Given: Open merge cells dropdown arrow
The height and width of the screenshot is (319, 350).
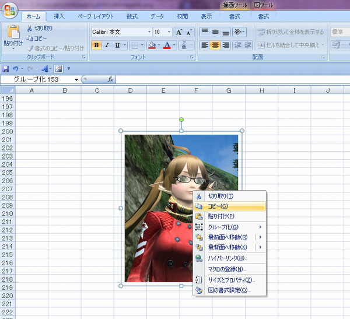Looking at the screenshot, I should (323, 45).
